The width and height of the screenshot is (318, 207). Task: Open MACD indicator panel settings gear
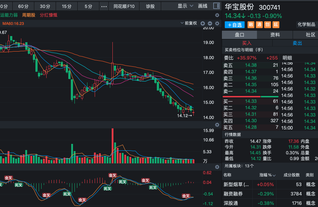coord(217,167)
